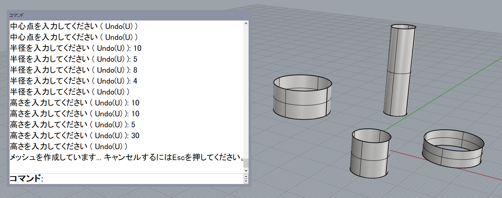Click the history line with height 30

[75, 136]
